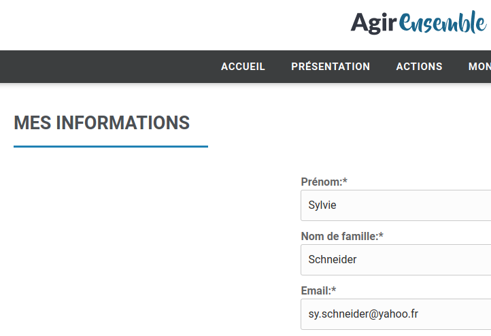Viewport: 491px width, 336px height.
Task: Click the Email field label
Action: [x=316, y=290]
